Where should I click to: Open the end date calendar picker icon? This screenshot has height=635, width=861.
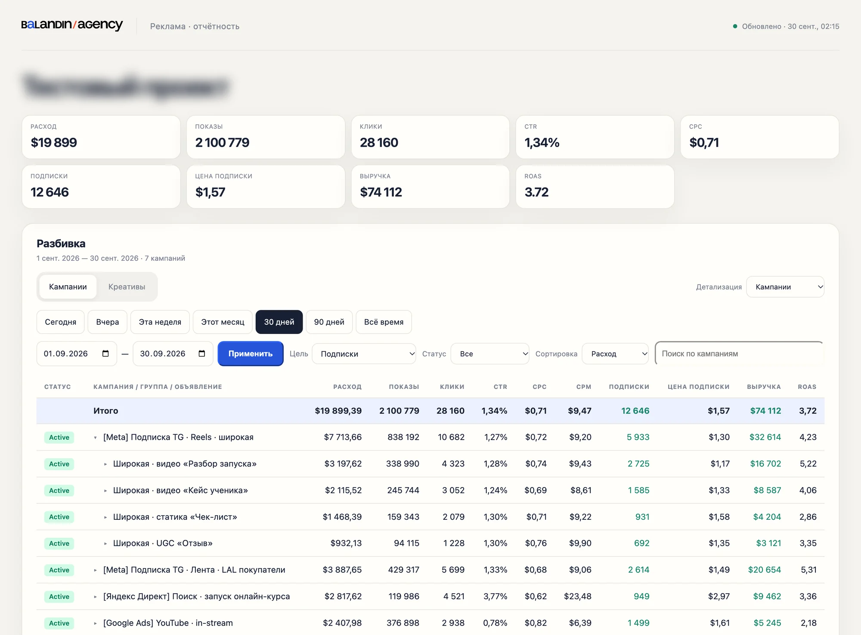202,354
